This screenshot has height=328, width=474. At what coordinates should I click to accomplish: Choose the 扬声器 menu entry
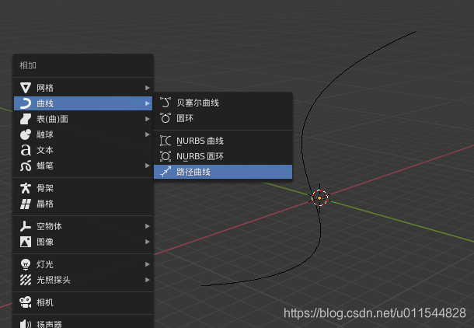click(x=83, y=323)
